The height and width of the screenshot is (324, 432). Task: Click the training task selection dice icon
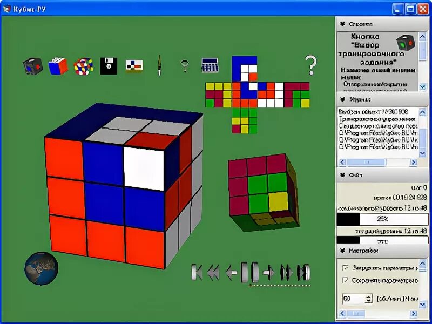pos(33,66)
